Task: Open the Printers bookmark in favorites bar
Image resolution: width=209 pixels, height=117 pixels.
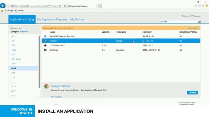Action: (19, 10)
